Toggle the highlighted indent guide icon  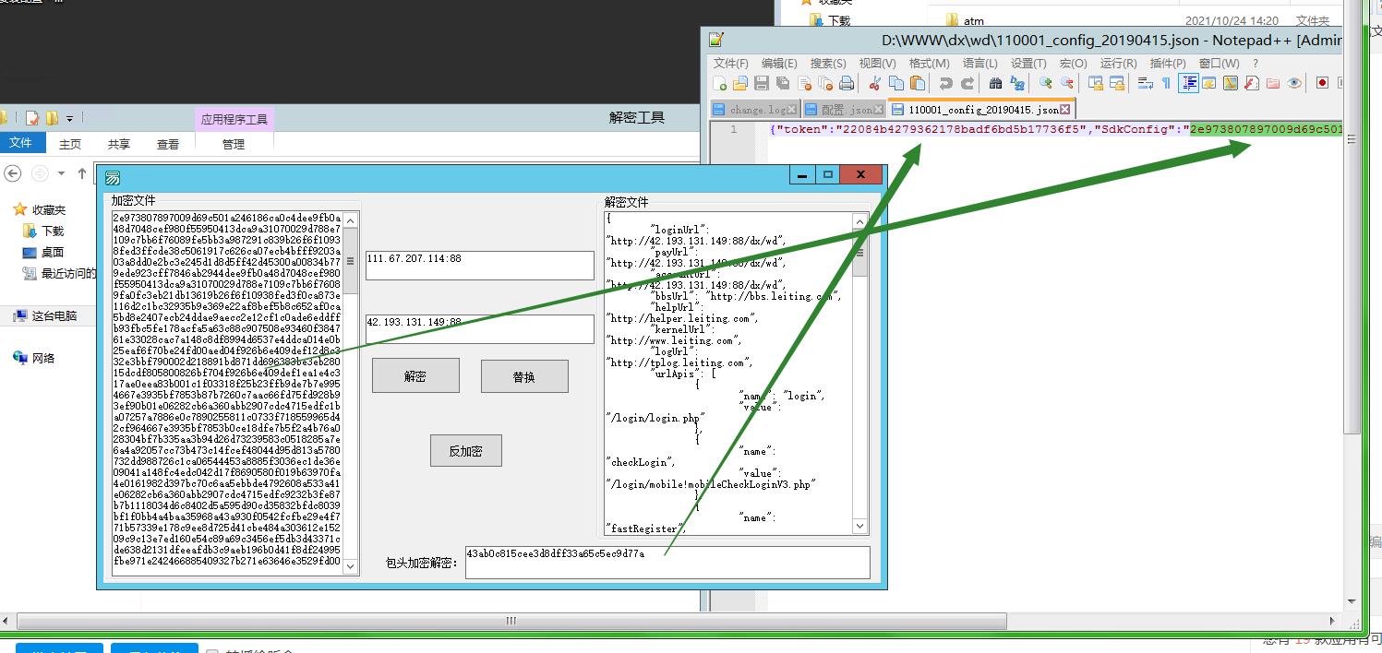pos(1188,83)
